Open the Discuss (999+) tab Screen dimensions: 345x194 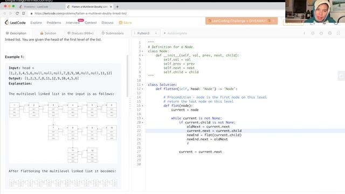(x=80, y=33)
